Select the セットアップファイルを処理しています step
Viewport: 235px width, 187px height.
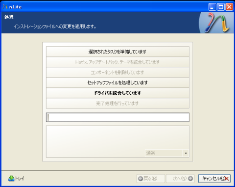click(117, 82)
